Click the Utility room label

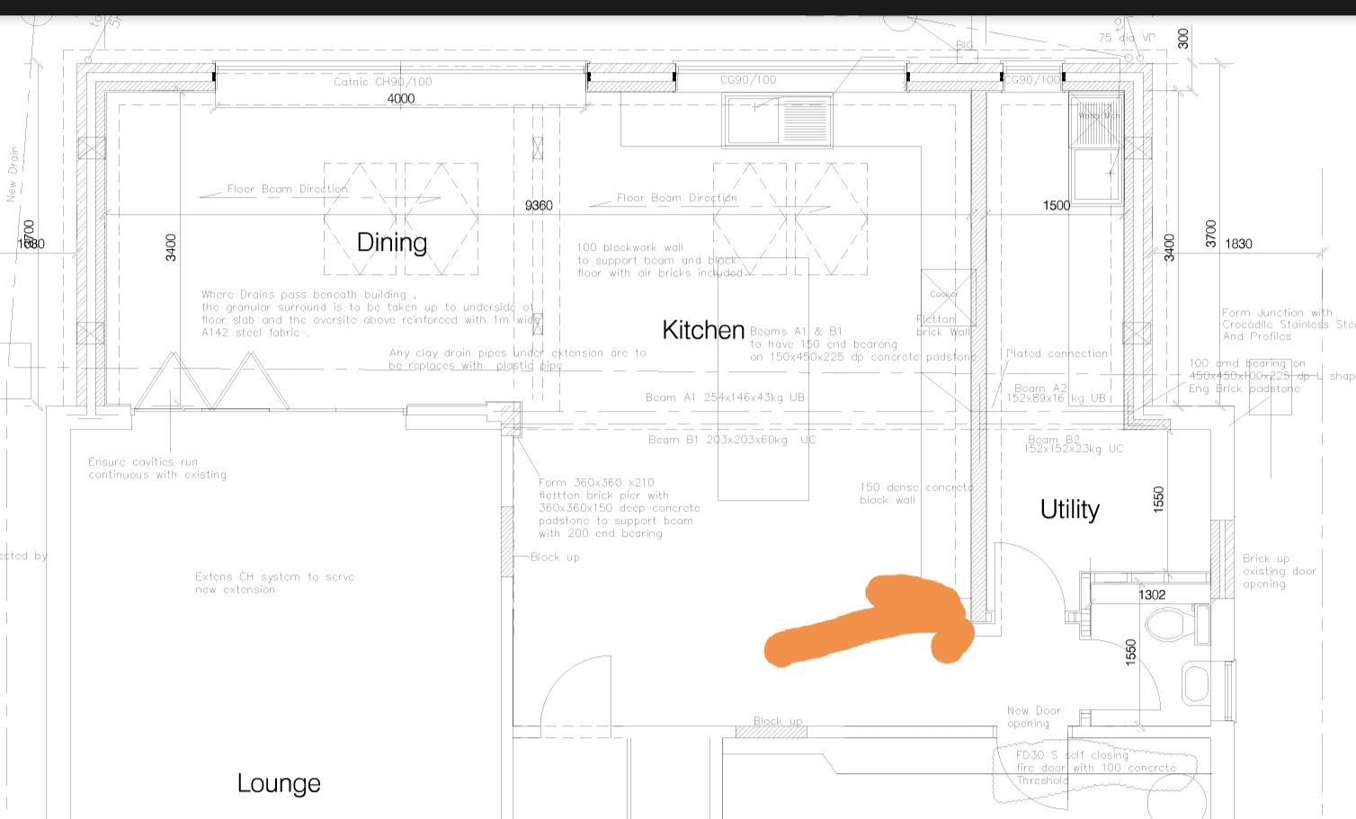(1068, 508)
